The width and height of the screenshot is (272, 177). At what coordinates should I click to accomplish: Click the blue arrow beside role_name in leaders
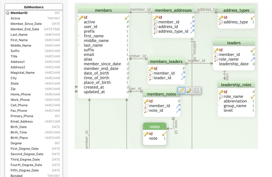tap(253, 59)
